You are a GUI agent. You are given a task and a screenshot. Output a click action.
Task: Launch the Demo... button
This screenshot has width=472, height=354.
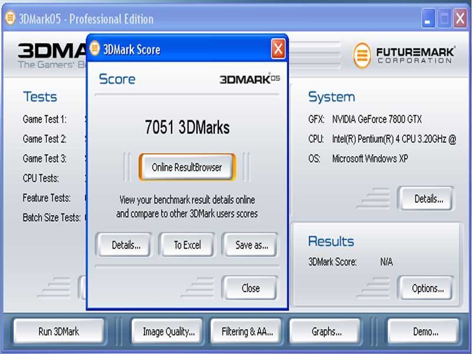[424, 332]
